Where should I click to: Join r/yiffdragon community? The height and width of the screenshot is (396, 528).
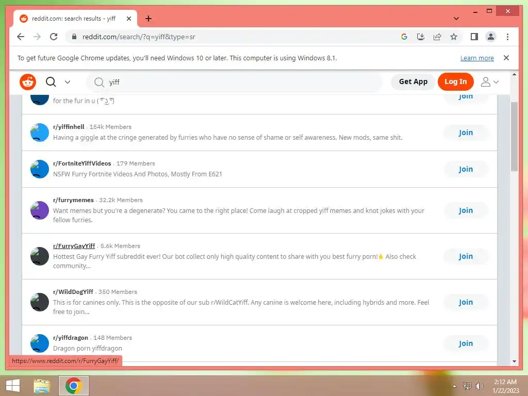click(x=466, y=343)
